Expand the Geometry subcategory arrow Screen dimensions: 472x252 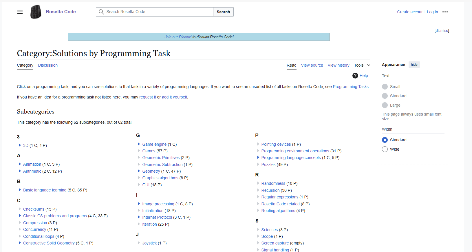click(139, 171)
